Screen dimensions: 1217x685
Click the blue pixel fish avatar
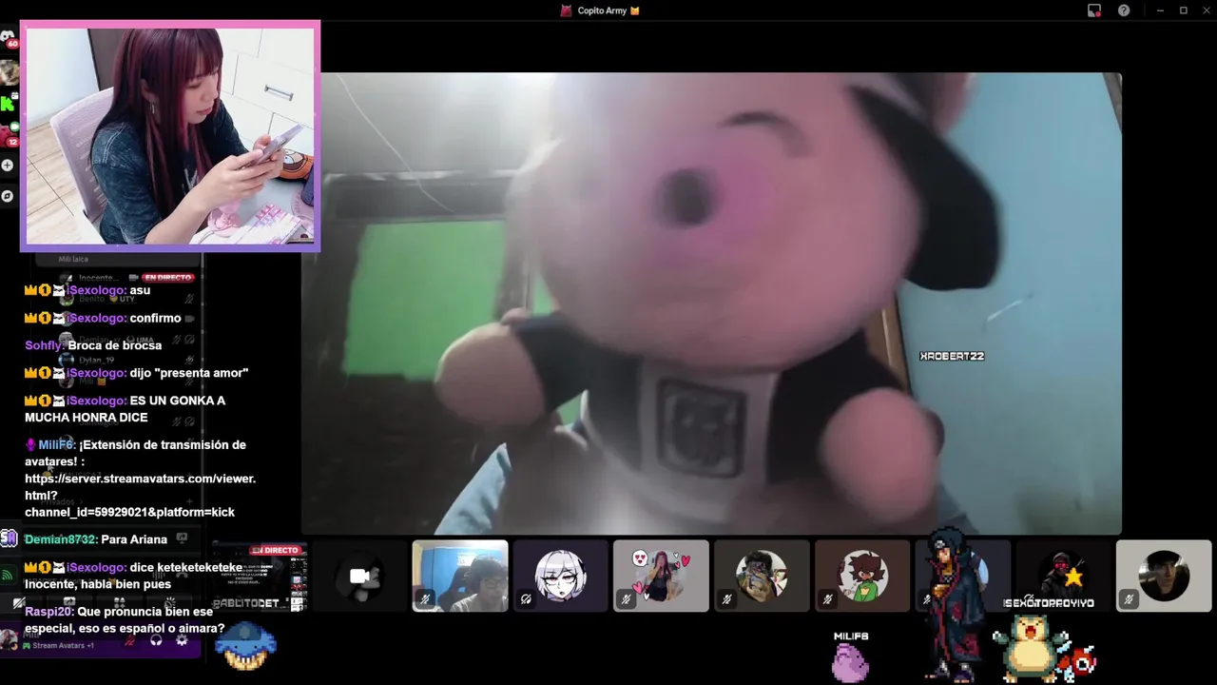coord(245,647)
